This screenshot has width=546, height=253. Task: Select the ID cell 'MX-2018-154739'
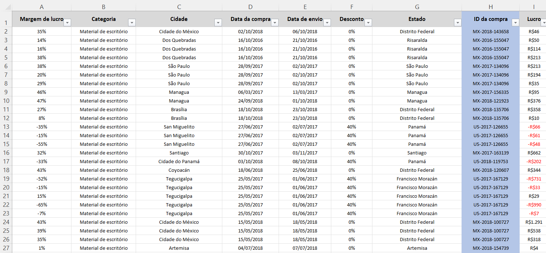491,248
